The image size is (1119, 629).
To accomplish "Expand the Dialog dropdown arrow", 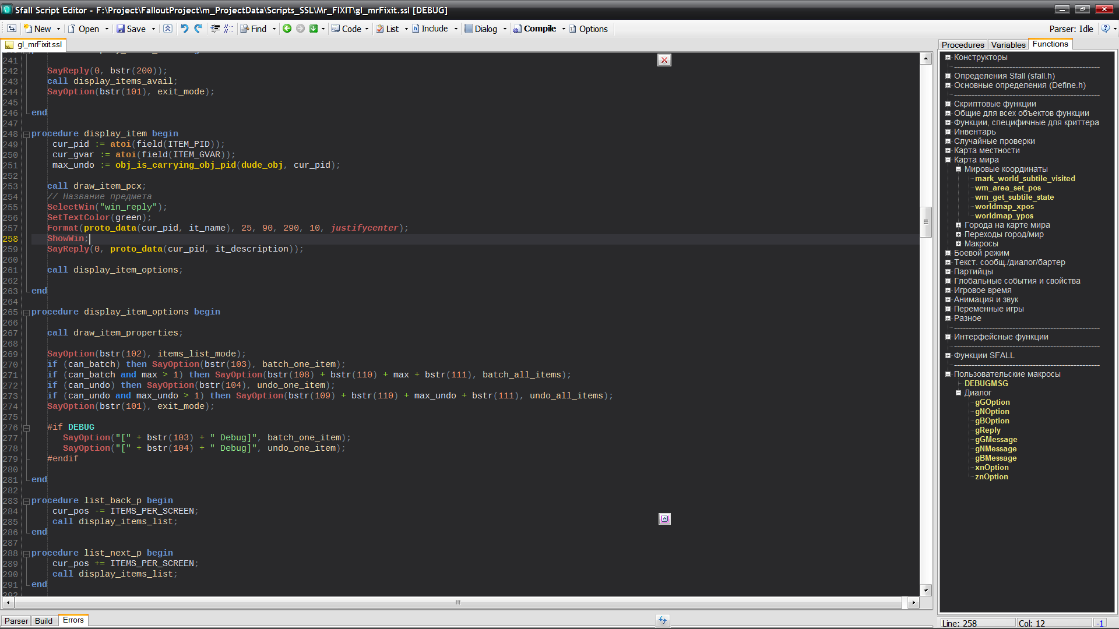I will [505, 29].
